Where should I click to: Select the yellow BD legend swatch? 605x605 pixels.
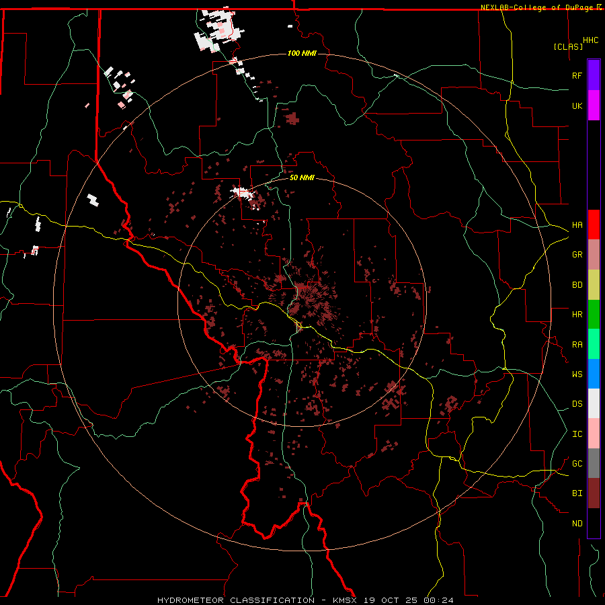coord(594,284)
